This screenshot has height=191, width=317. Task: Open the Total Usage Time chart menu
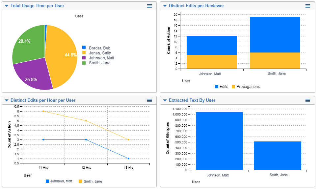149,6
